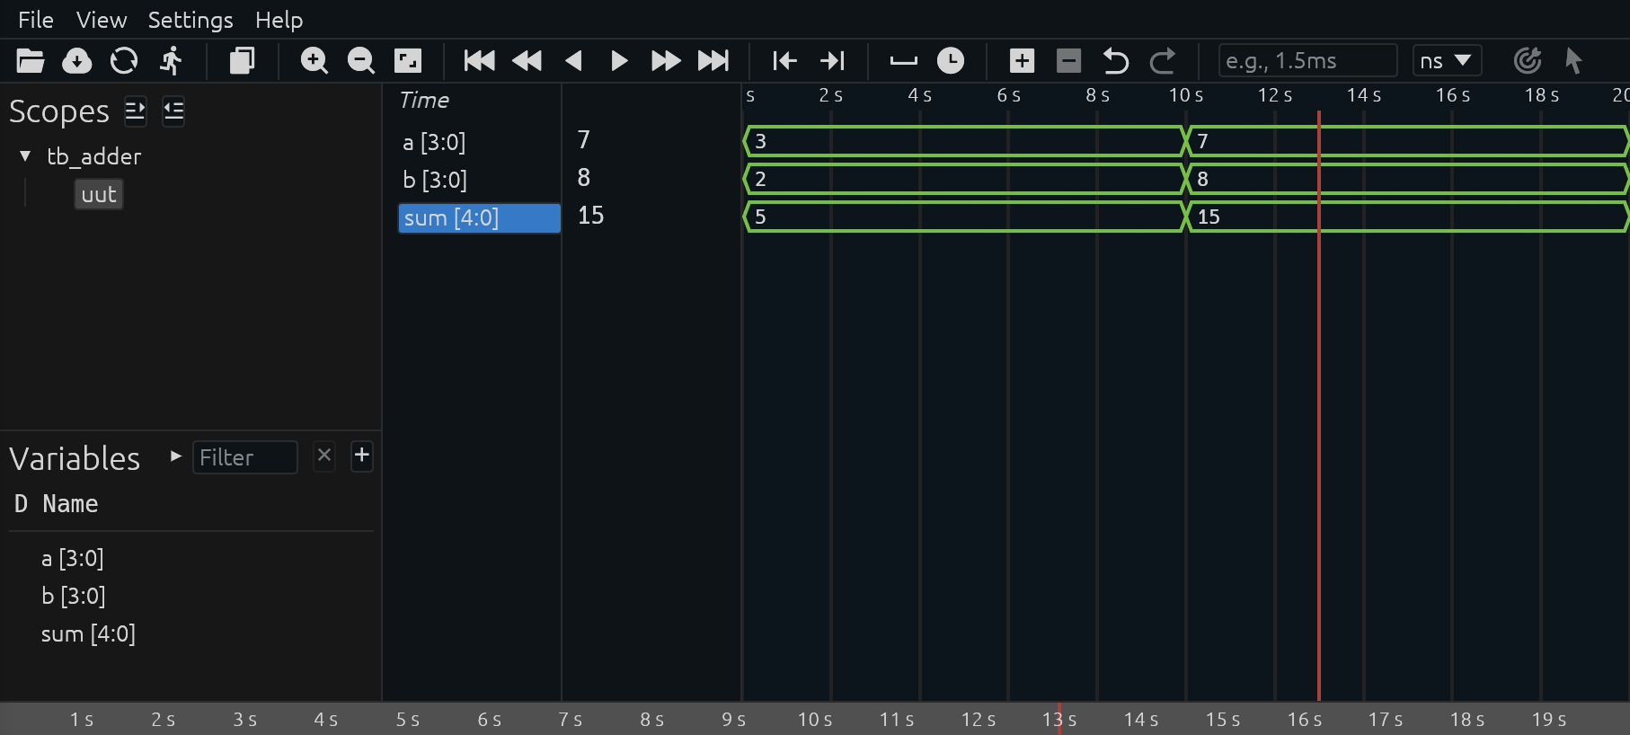
Task: Undo the last action
Action: point(1115,61)
